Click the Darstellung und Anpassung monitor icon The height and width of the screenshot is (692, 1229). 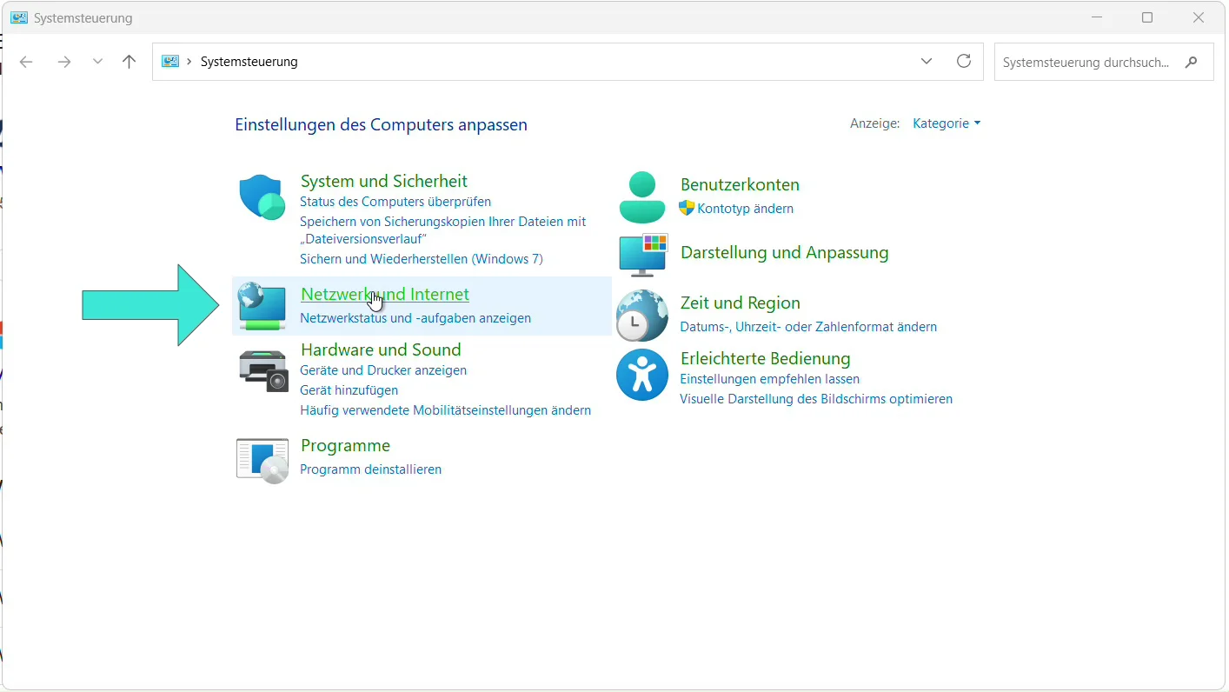[x=643, y=255]
